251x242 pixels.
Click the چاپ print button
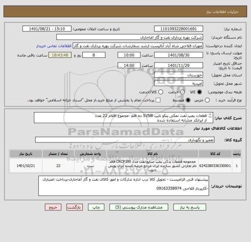[96, 207]
